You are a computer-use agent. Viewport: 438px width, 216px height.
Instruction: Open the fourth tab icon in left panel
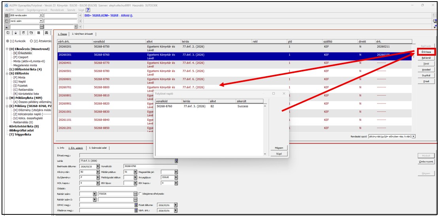(31, 33)
